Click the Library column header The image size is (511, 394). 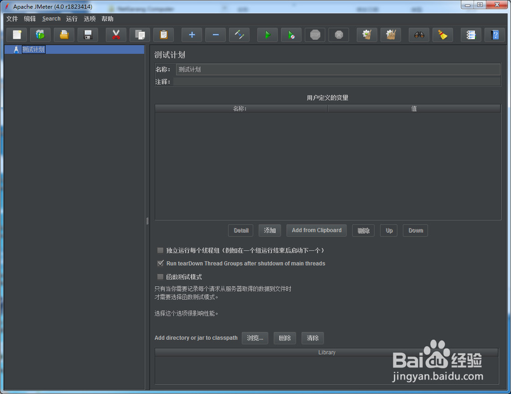(x=327, y=352)
